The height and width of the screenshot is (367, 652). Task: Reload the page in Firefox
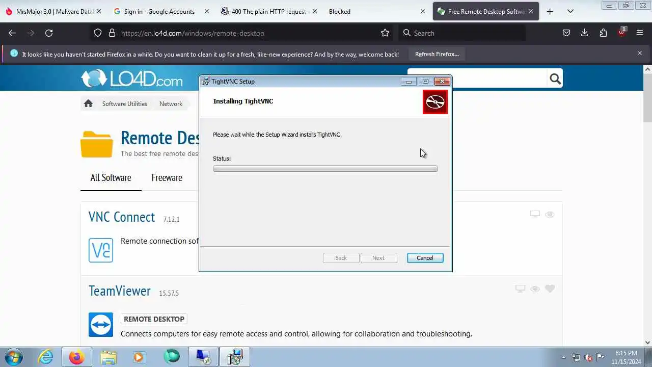pyautogui.click(x=49, y=33)
